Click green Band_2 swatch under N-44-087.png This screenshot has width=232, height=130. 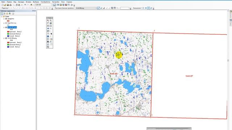[x=8, y=34]
